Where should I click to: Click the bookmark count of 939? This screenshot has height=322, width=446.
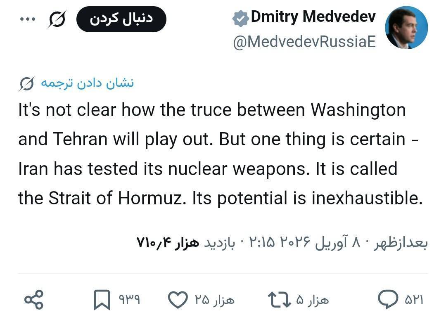129,300
